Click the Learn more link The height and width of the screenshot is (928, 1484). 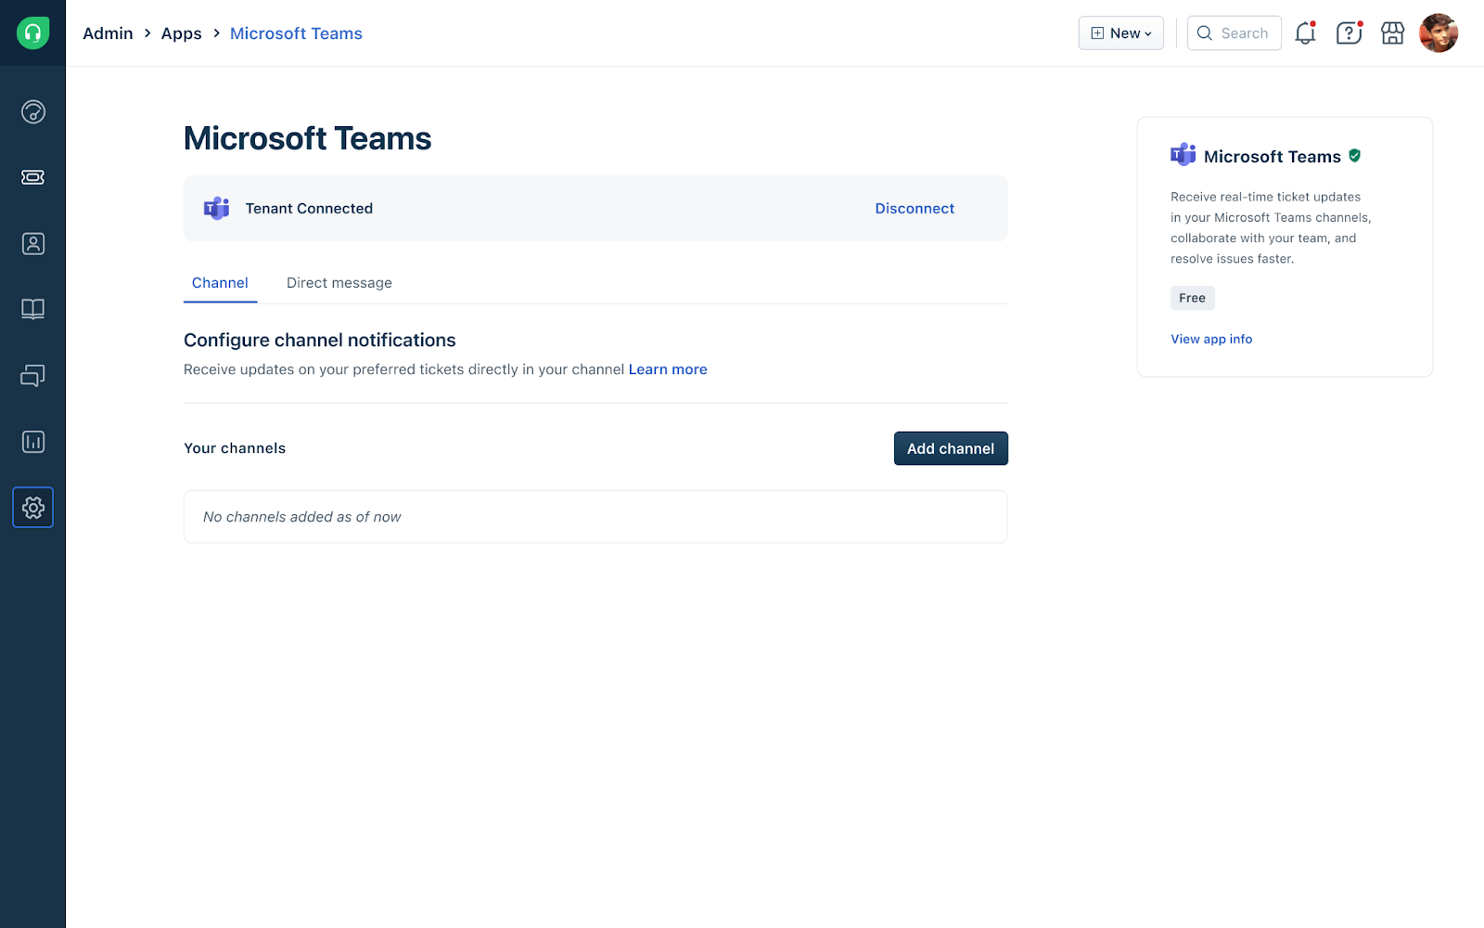point(668,369)
